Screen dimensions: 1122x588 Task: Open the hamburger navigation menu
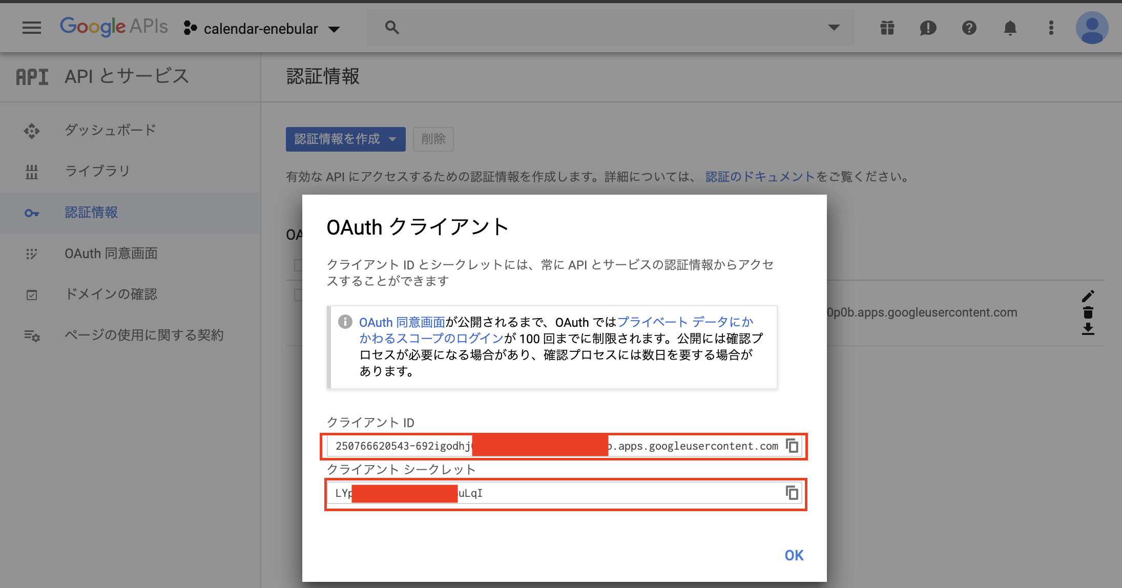coord(32,28)
